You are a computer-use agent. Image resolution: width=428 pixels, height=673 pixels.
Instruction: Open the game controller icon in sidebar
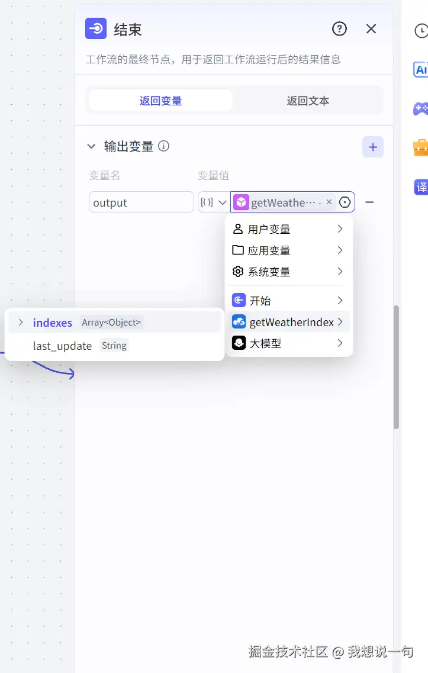point(421,108)
